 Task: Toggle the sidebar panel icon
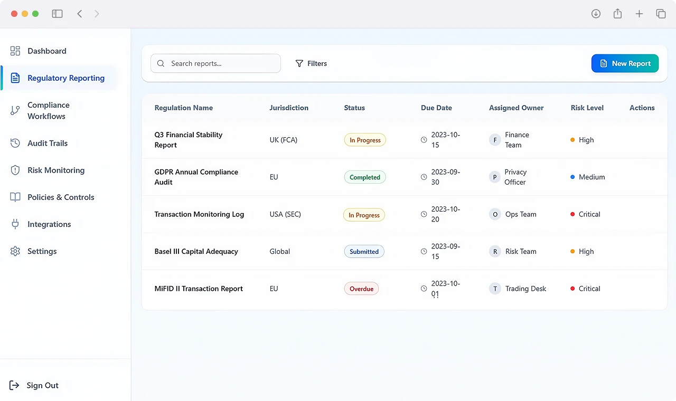(x=57, y=14)
